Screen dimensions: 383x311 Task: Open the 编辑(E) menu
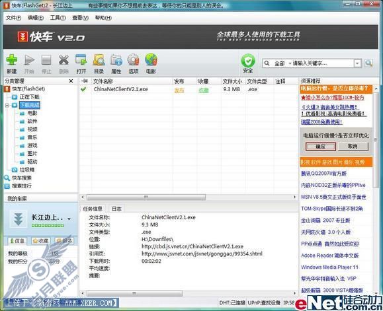[x=36, y=18]
